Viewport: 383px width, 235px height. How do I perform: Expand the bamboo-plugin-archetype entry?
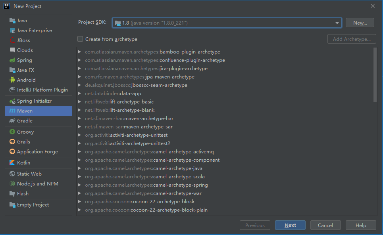tap(79, 52)
